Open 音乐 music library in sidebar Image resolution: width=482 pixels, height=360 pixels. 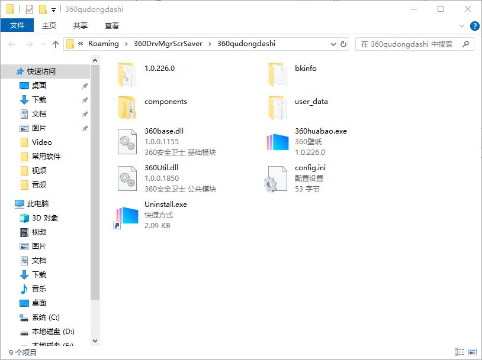pos(33,289)
